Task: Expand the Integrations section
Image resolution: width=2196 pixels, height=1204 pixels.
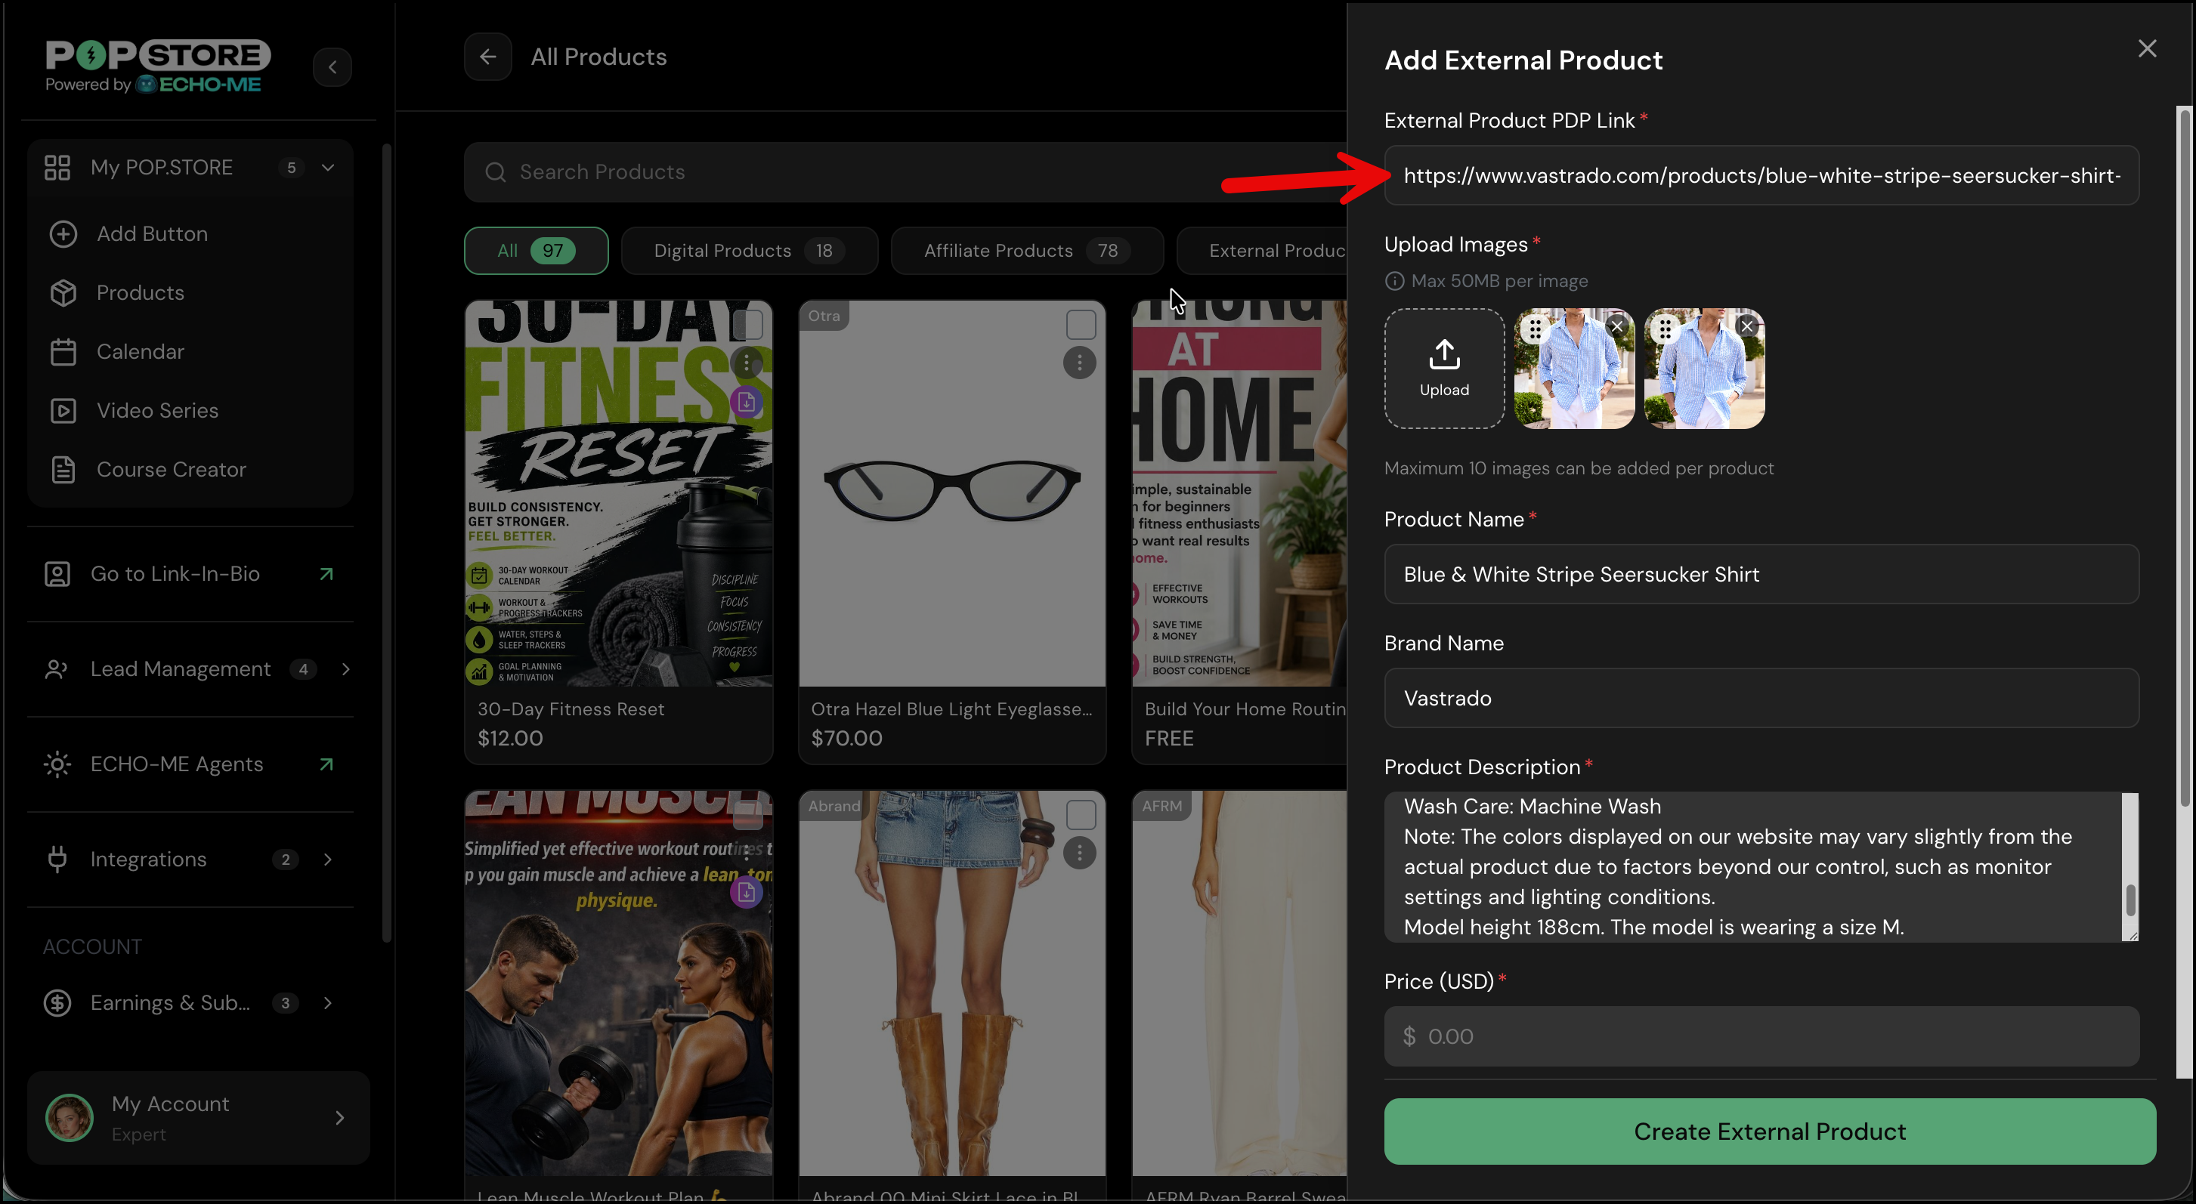Action: [328, 860]
